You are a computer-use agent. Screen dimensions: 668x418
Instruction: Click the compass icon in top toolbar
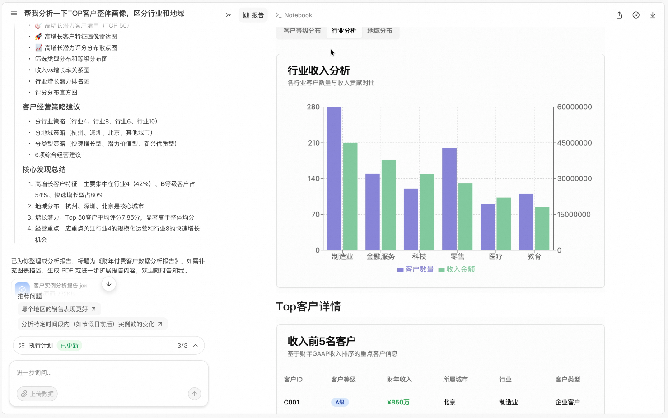tap(636, 15)
